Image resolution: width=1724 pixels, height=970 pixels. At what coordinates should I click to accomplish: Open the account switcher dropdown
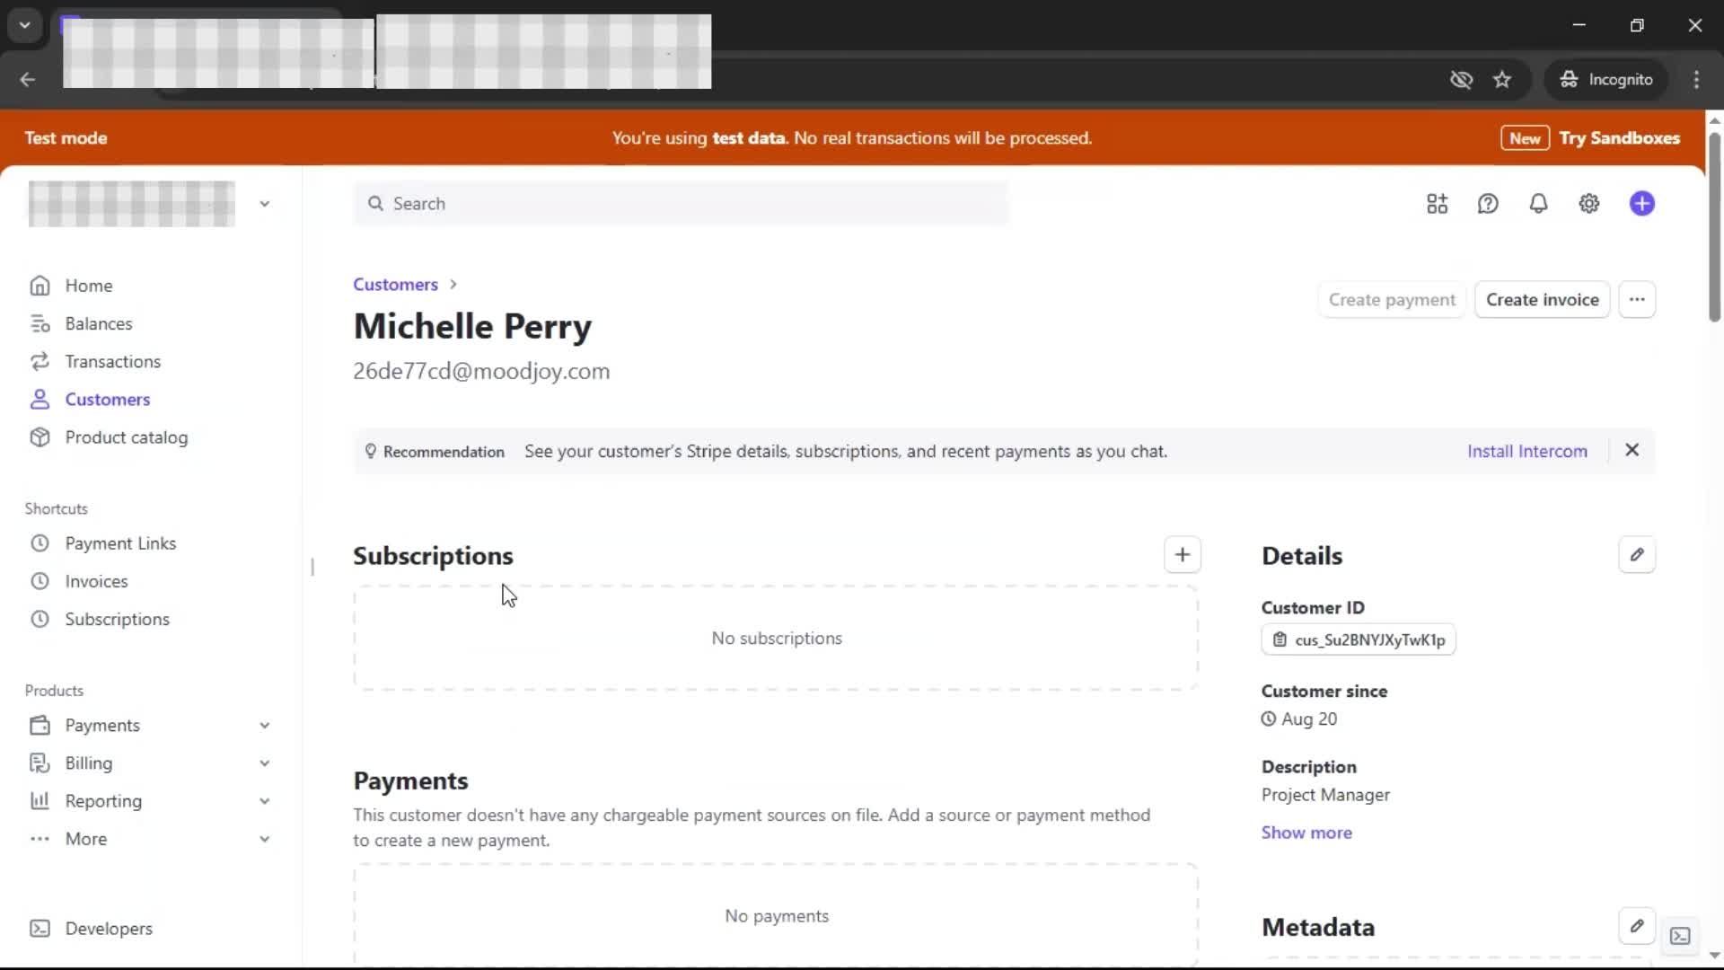click(x=264, y=204)
